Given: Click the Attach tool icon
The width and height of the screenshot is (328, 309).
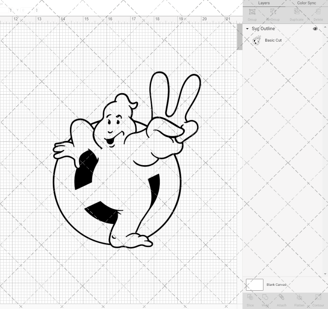Looking at the screenshot, I should click(281, 297).
